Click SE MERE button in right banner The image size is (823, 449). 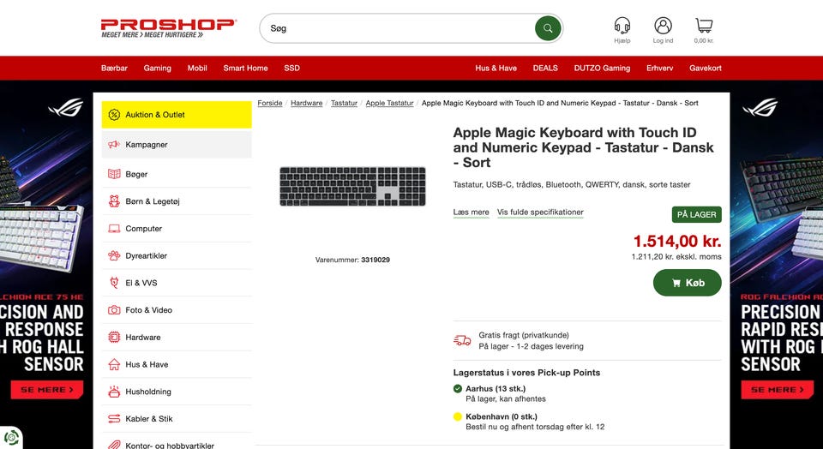(x=778, y=390)
